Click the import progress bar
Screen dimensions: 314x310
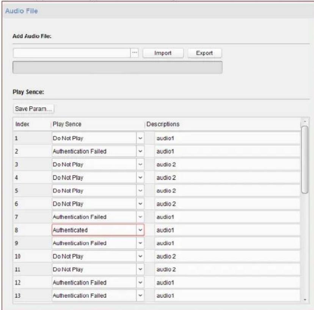point(117,67)
